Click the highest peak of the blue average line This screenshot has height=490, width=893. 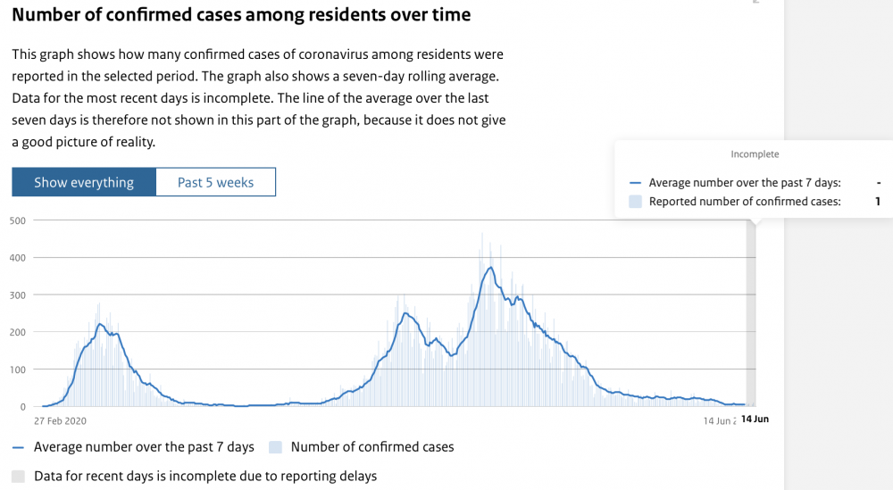coord(490,268)
